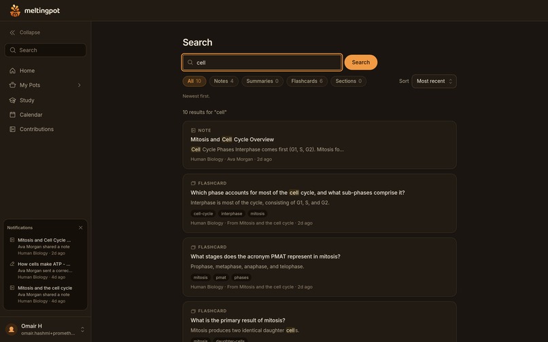Open the Most recent sort dropdown

pyautogui.click(x=434, y=81)
